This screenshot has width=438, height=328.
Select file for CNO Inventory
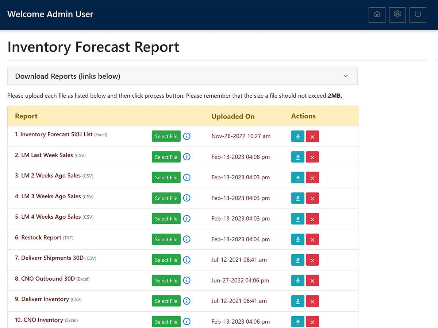point(166,322)
